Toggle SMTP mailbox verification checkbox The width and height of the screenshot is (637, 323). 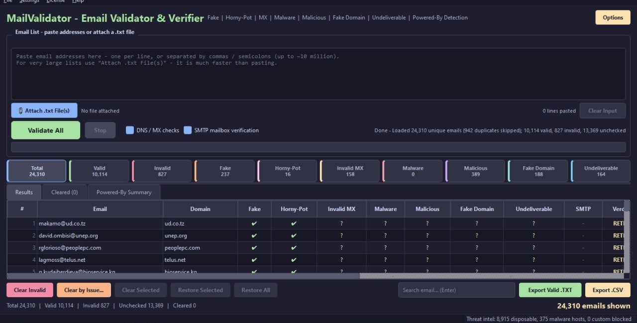pos(188,130)
